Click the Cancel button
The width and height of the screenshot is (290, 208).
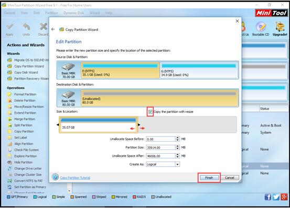[x=230, y=178]
